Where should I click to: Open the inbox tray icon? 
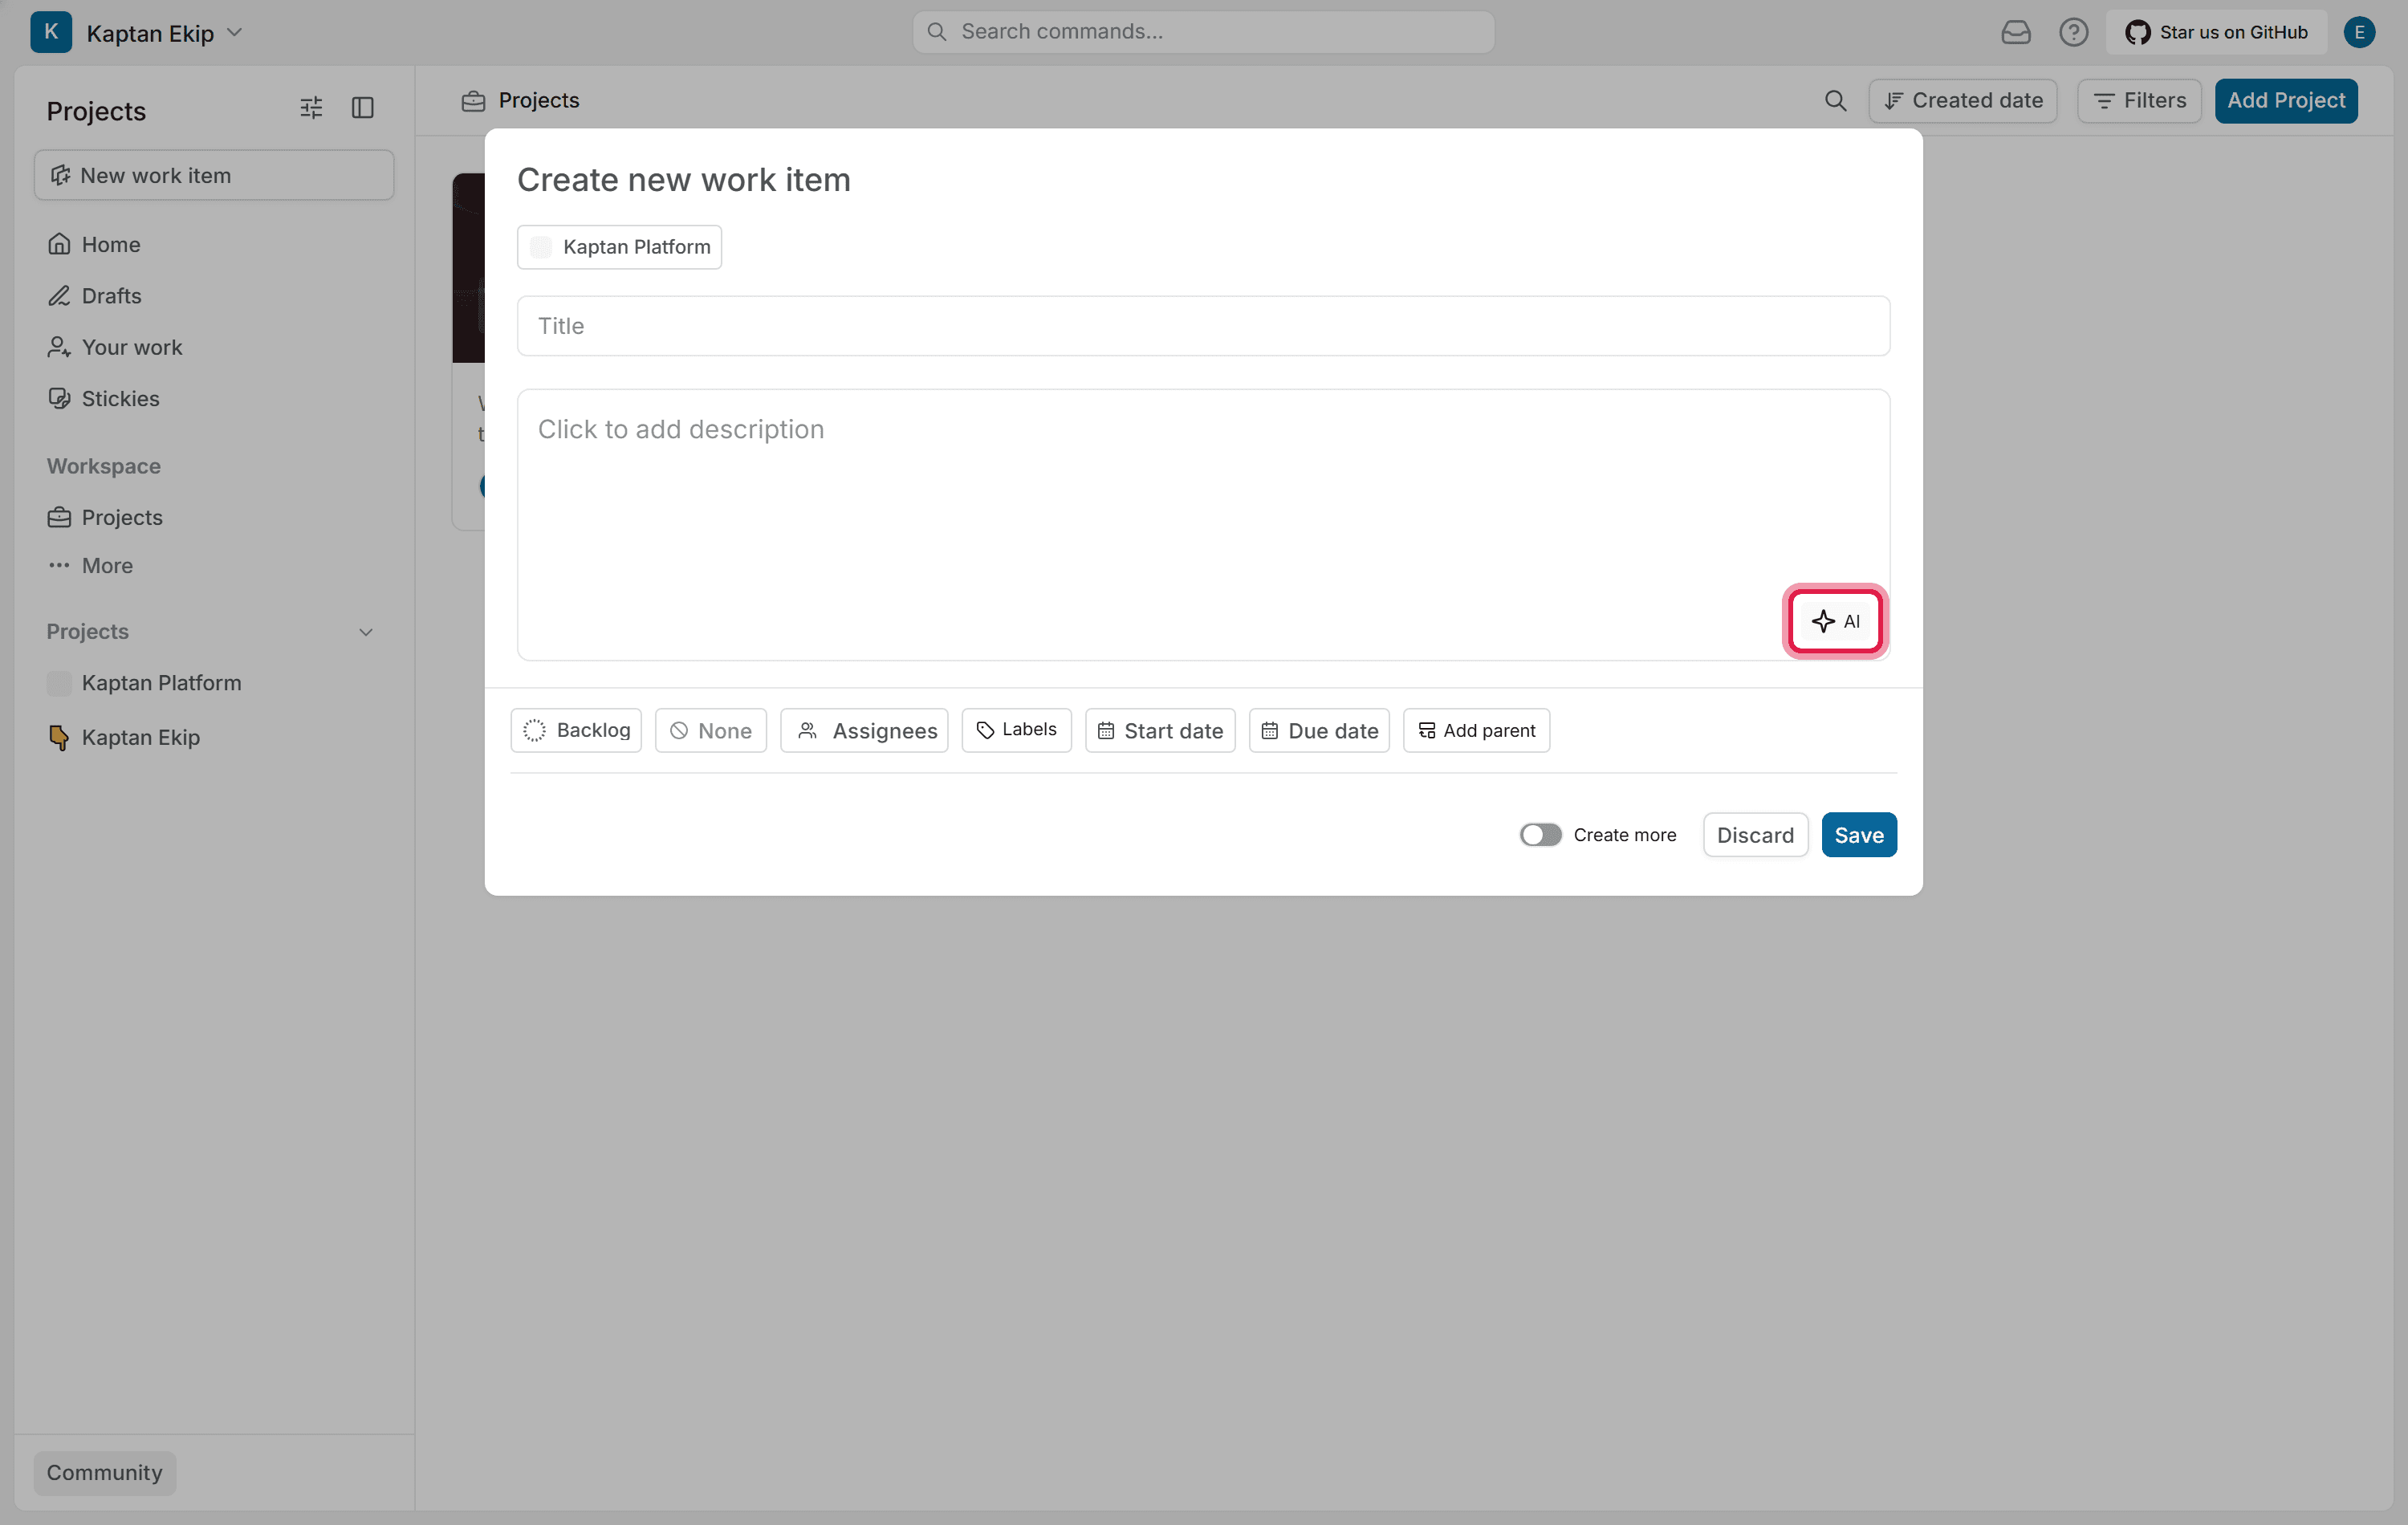point(2015,32)
